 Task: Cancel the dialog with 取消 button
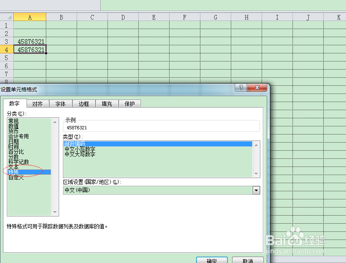pyautogui.click(x=248, y=260)
